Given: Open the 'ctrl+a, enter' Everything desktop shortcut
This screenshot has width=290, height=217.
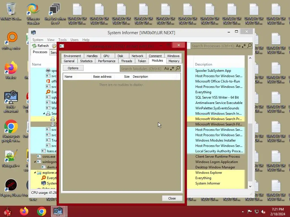Looking at the screenshot, I should 11,41.
